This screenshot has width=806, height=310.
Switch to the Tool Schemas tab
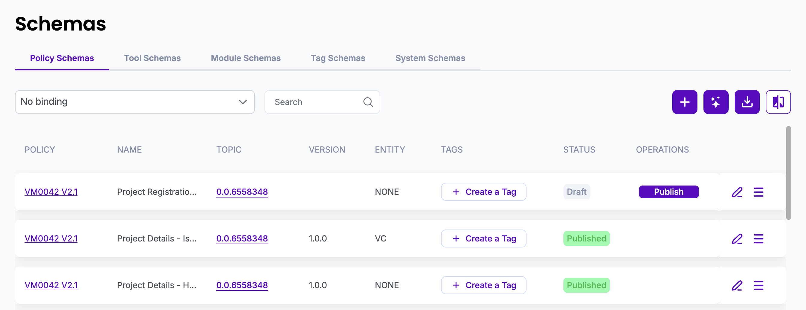pos(152,58)
